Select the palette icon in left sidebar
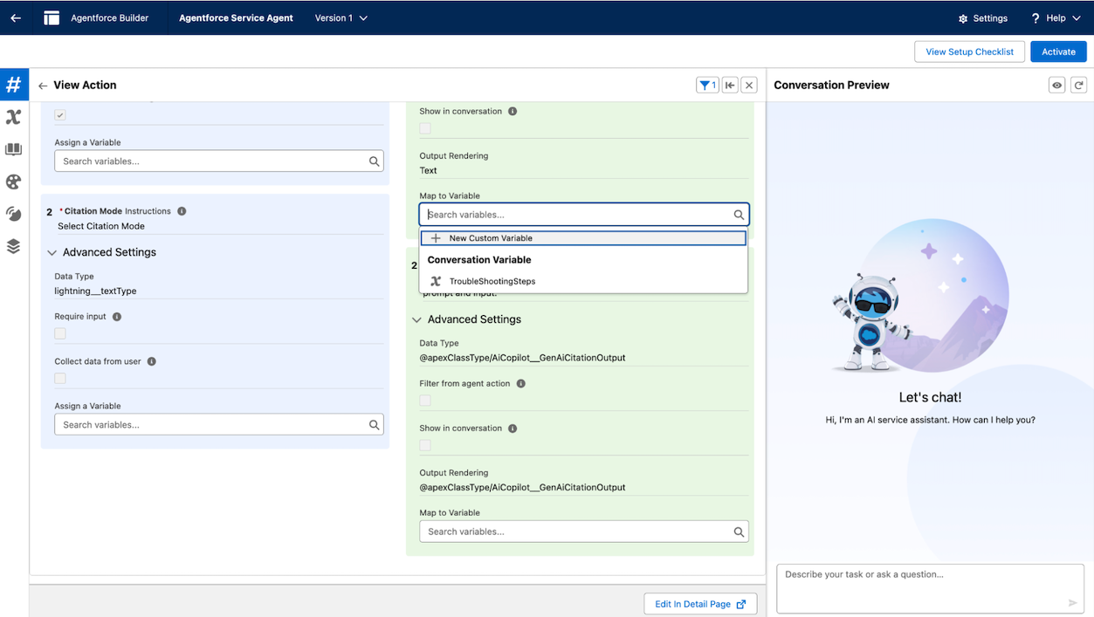This screenshot has width=1094, height=617. click(14, 182)
